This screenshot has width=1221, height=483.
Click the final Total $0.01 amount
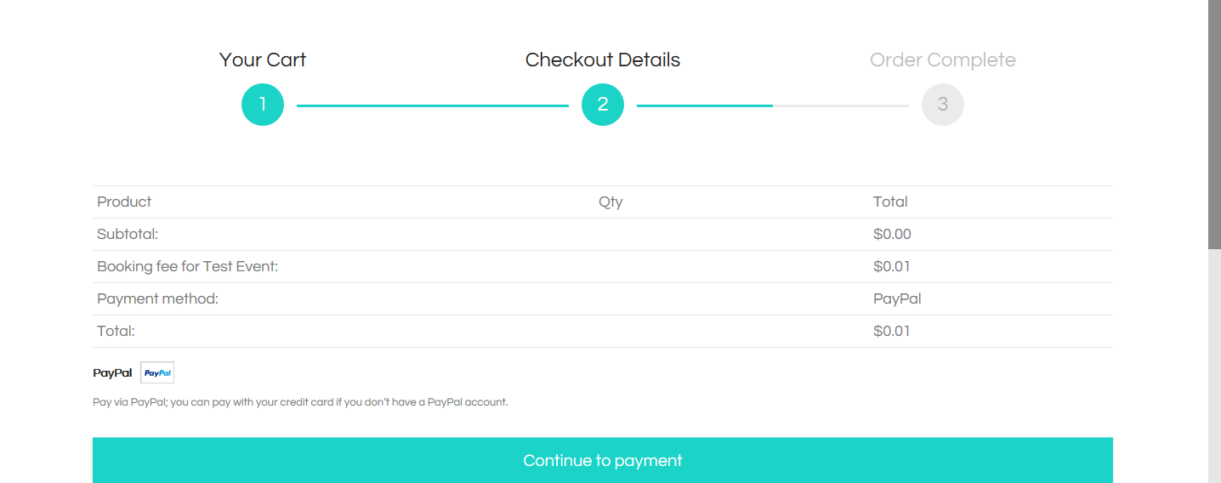[892, 331]
